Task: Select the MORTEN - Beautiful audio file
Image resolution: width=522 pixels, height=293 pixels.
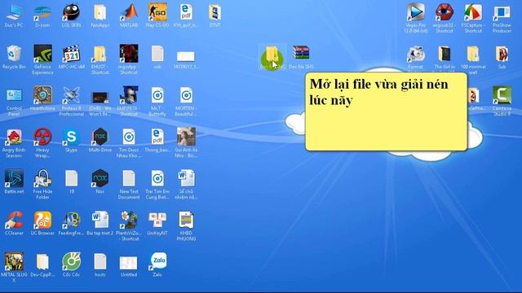Action: (186, 102)
